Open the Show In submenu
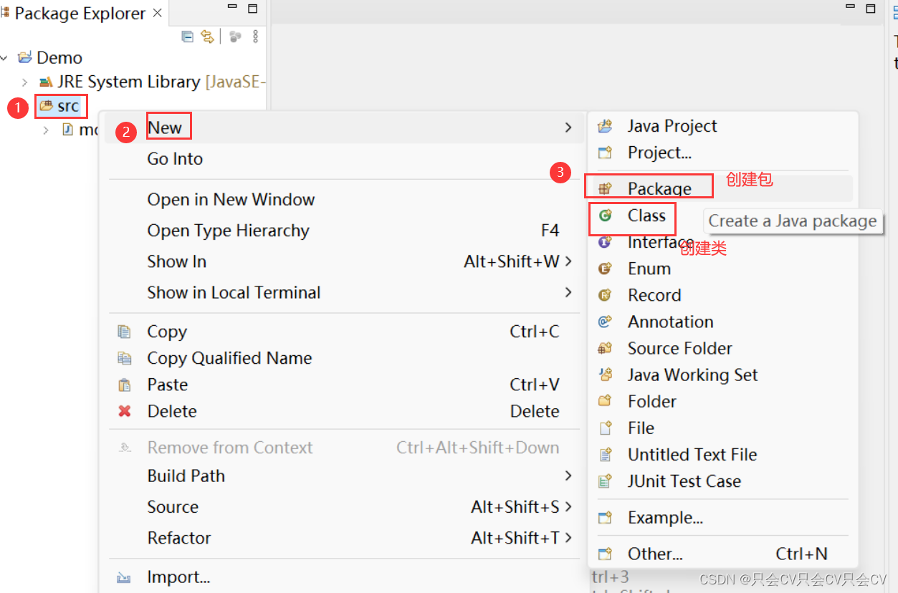Viewport: 898px width, 593px height. [176, 261]
